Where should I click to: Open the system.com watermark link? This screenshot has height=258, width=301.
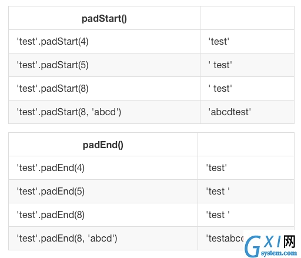(279, 253)
